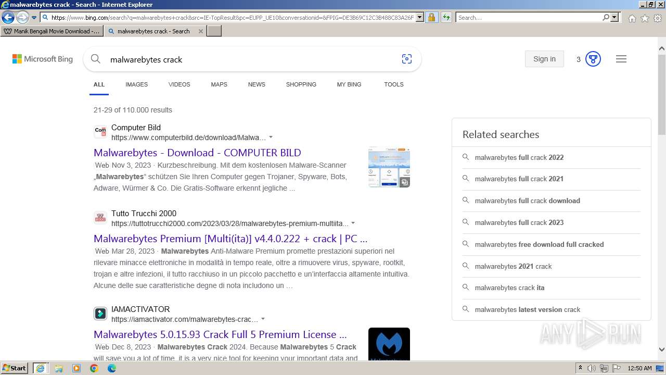Click the Computer Bild result thumbnail
The height and width of the screenshot is (375, 666).
pos(389,167)
